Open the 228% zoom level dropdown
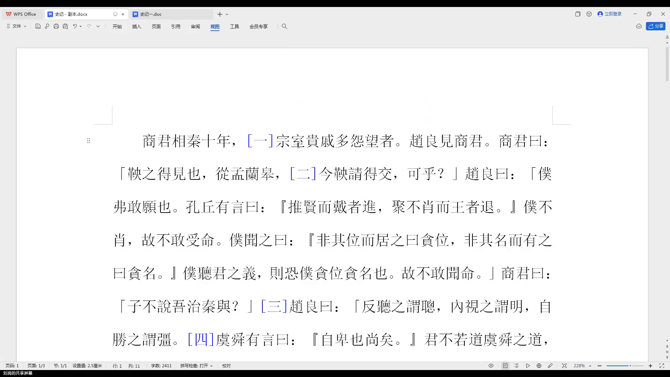Viewport: 670px width, 377px height. pos(582,366)
